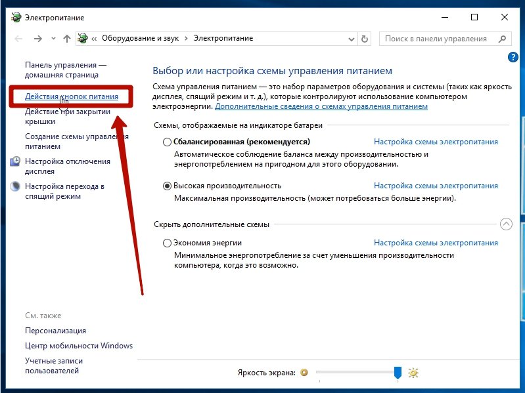Close the Электропитание window
525x393 pixels.
pos(505,17)
